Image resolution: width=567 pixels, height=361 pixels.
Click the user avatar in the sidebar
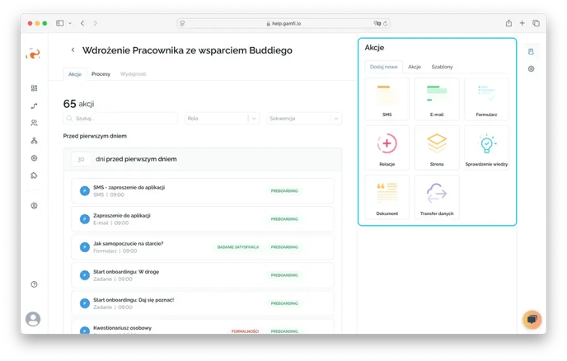pos(34,319)
